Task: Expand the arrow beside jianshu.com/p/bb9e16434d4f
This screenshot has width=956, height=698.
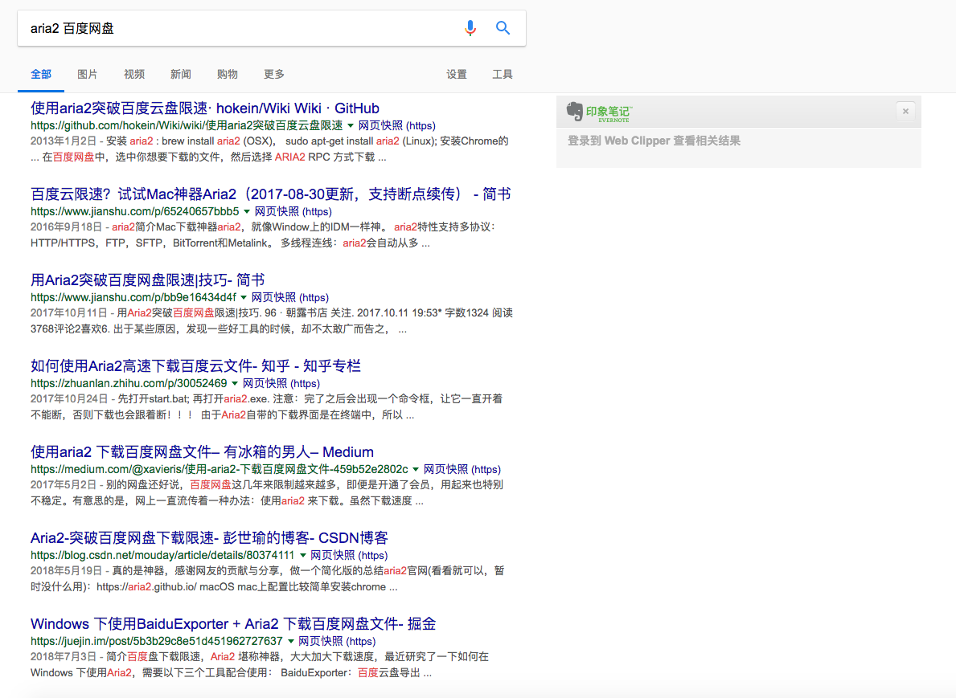Action: click(x=244, y=298)
